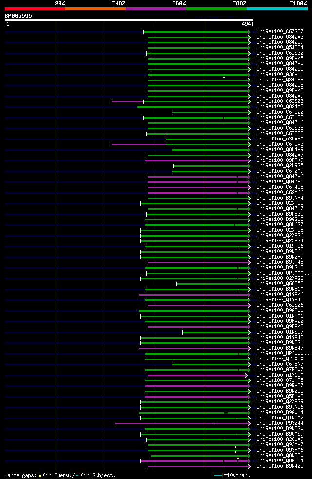
Task: Click the Large gaps legend text
Action: [60, 475]
